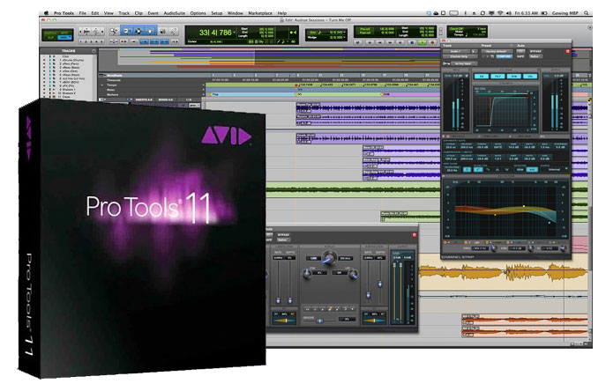Toggle the DYN section button in Channel Strip
606x391 pixels.
[514, 77]
